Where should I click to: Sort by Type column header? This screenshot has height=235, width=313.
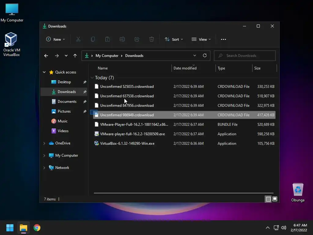tap(221, 68)
